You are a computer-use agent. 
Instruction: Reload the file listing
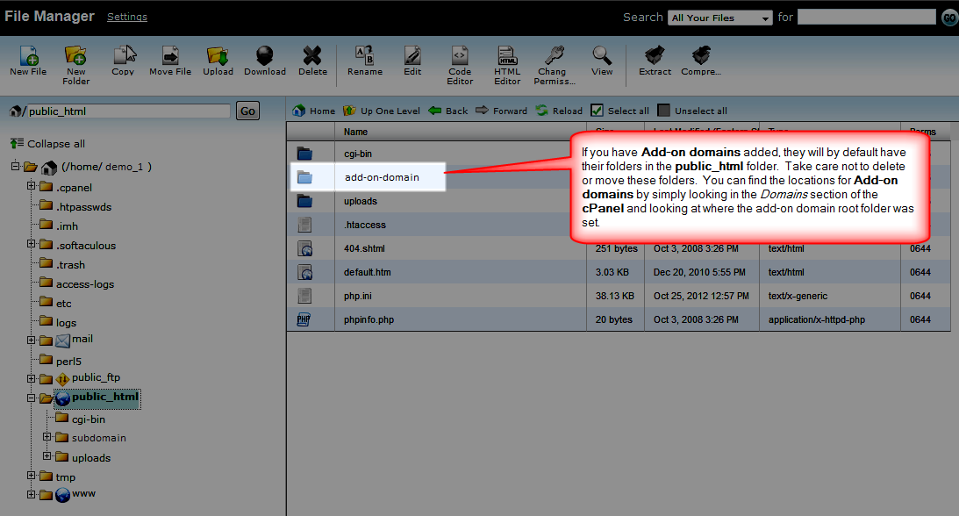click(x=559, y=111)
